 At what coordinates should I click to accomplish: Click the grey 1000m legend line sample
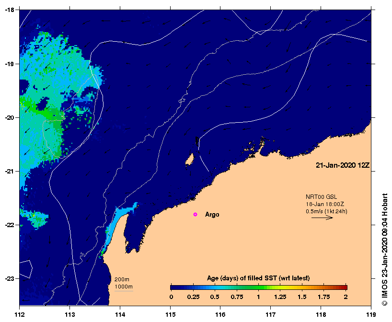click(124, 291)
